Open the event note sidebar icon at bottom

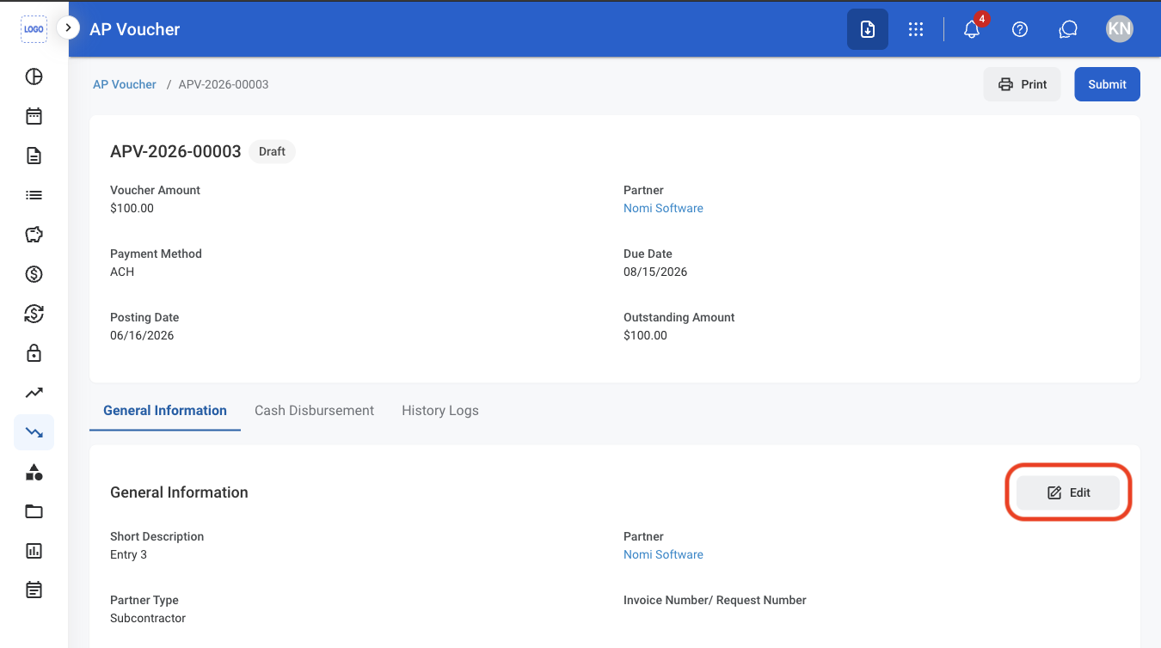click(x=34, y=590)
